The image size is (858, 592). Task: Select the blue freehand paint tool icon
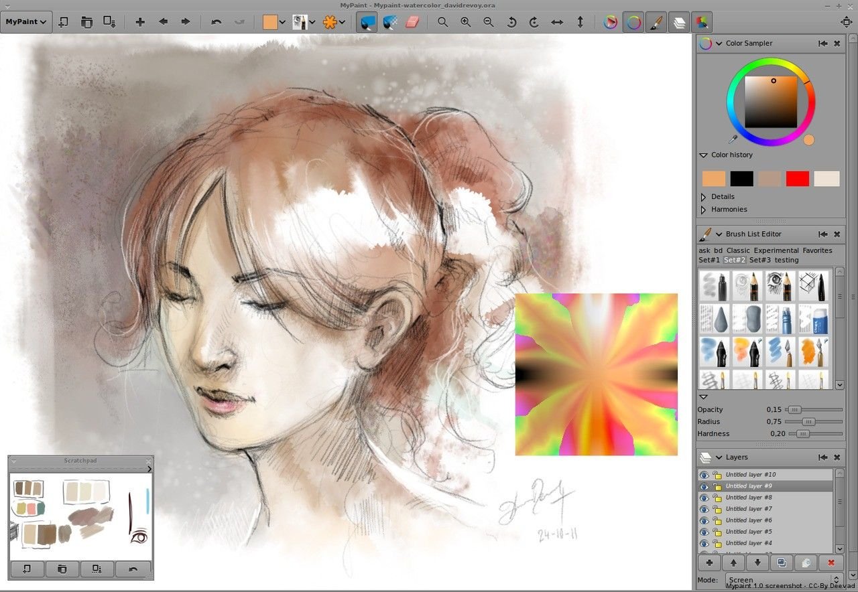pyautogui.click(x=367, y=22)
